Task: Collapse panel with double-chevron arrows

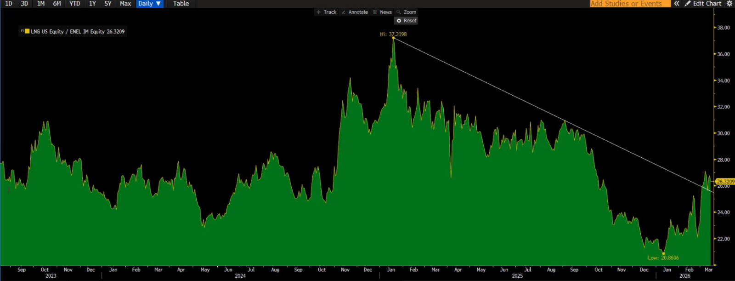Action: point(677,4)
